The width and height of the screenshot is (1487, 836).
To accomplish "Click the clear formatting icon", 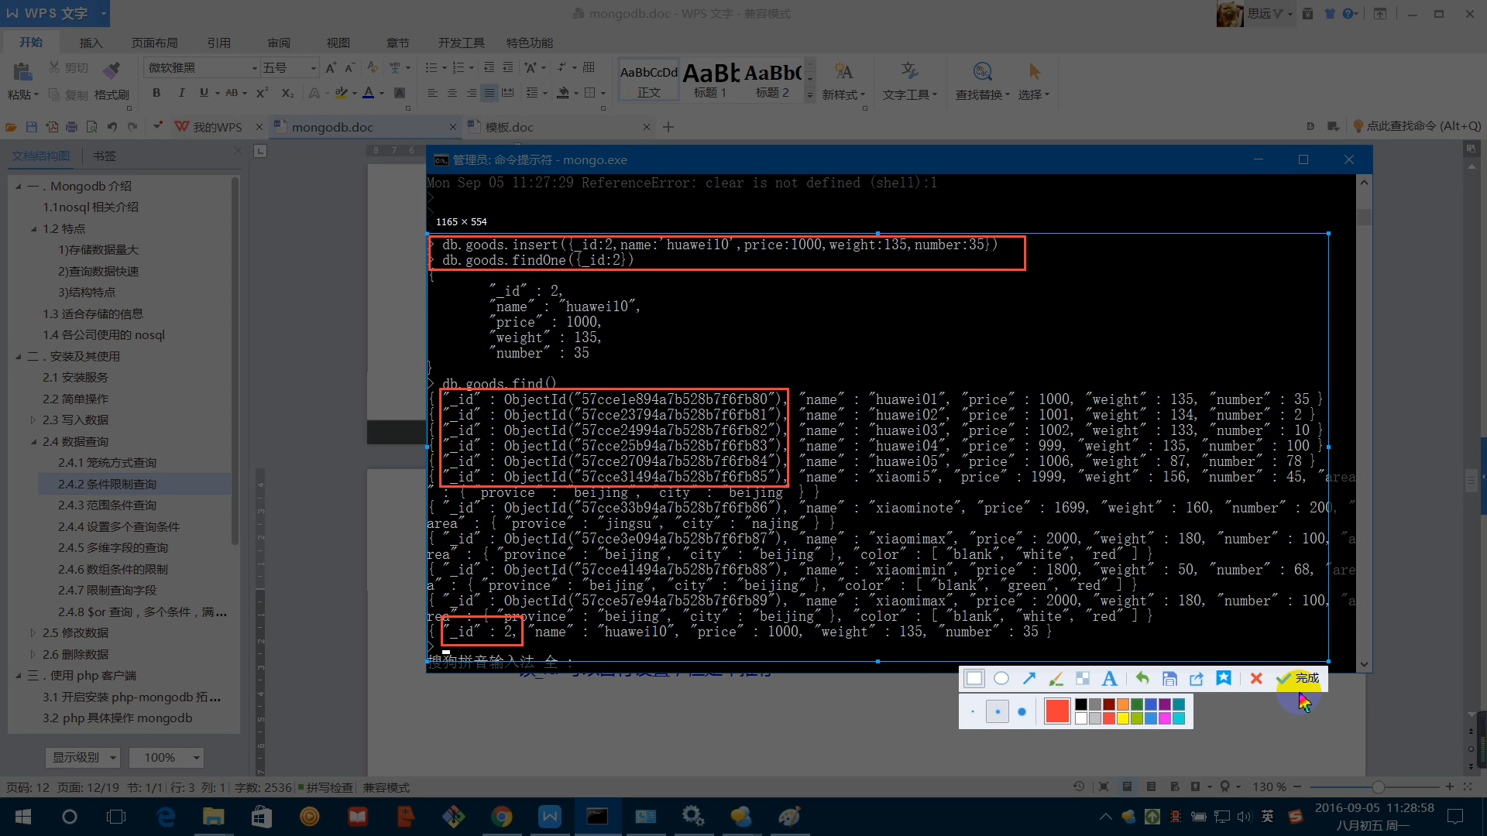I will [373, 68].
